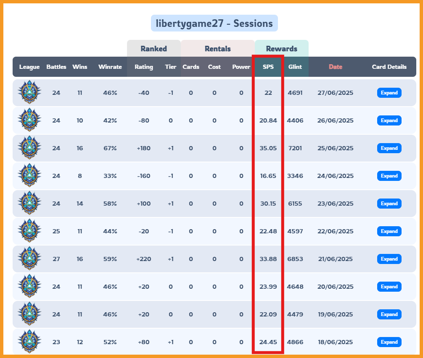Click league emblem in 20/06/2025 row
This screenshot has width=423, height=358.
point(29,286)
